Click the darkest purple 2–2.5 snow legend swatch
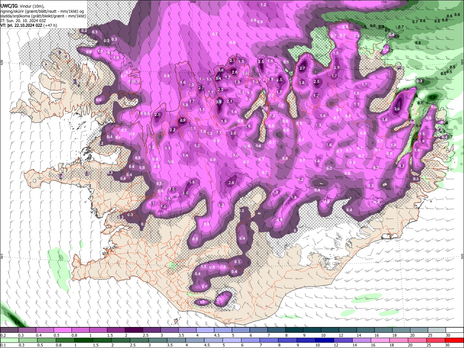 click(133, 330)
